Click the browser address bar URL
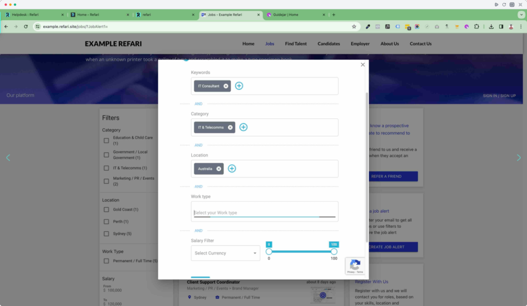The image size is (527, 306). pos(75,27)
